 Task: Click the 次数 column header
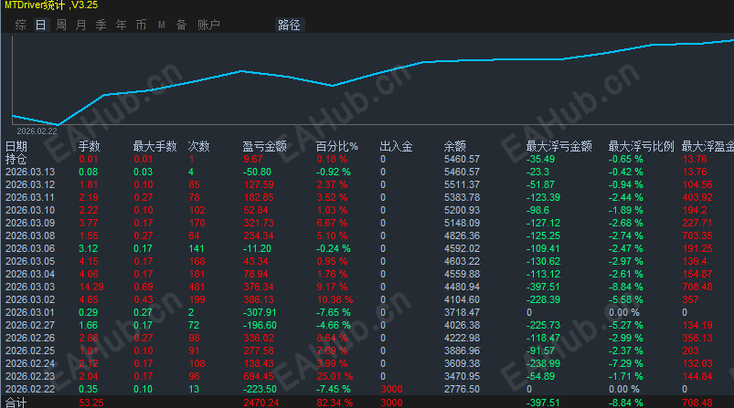pos(198,146)
